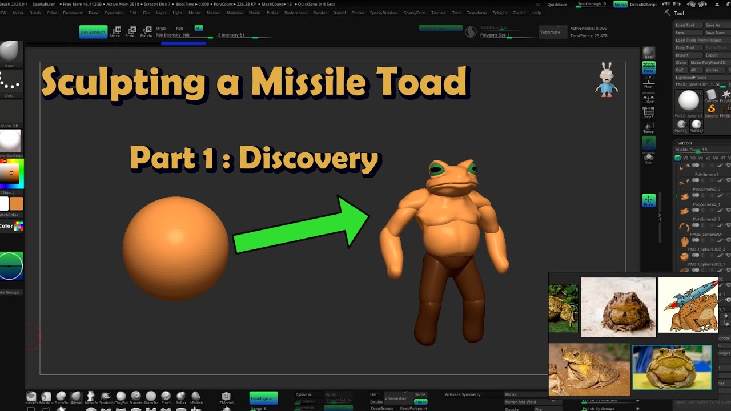
Task: Click the white toad reference photo
Action: 618,307
